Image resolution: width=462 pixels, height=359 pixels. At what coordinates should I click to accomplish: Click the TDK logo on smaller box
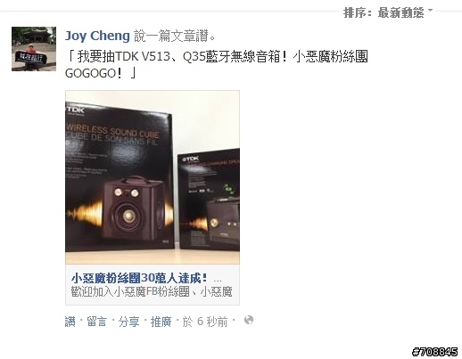coord(190,159)
